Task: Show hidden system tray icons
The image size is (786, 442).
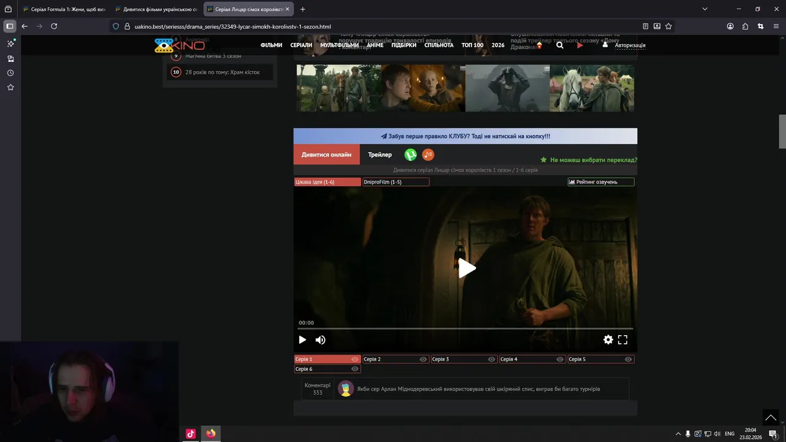Action: point(678,433)
